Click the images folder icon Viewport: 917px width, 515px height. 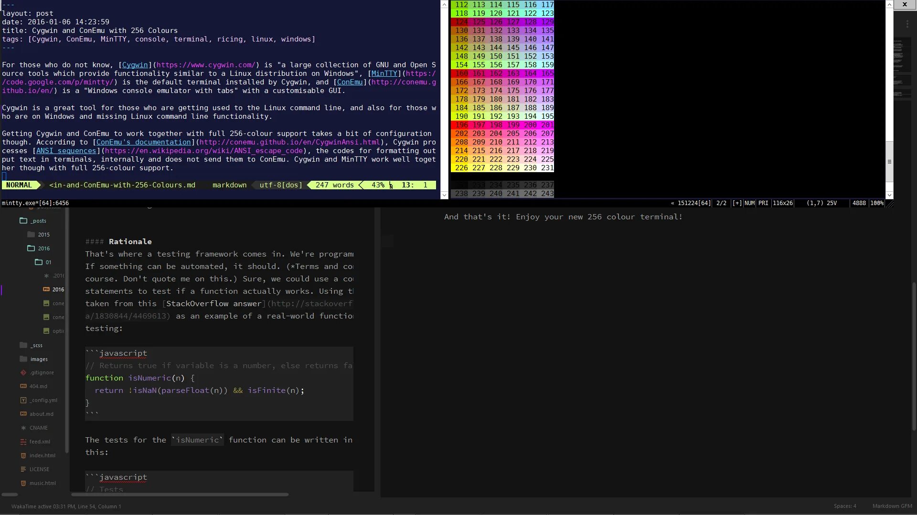tap(23, 359)
